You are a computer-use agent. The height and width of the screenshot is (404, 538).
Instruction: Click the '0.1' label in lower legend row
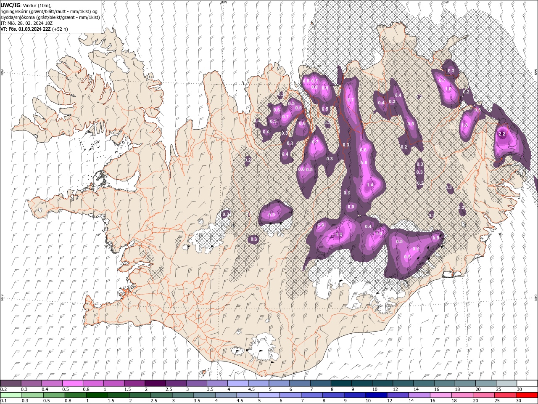(x=3, y=401)
